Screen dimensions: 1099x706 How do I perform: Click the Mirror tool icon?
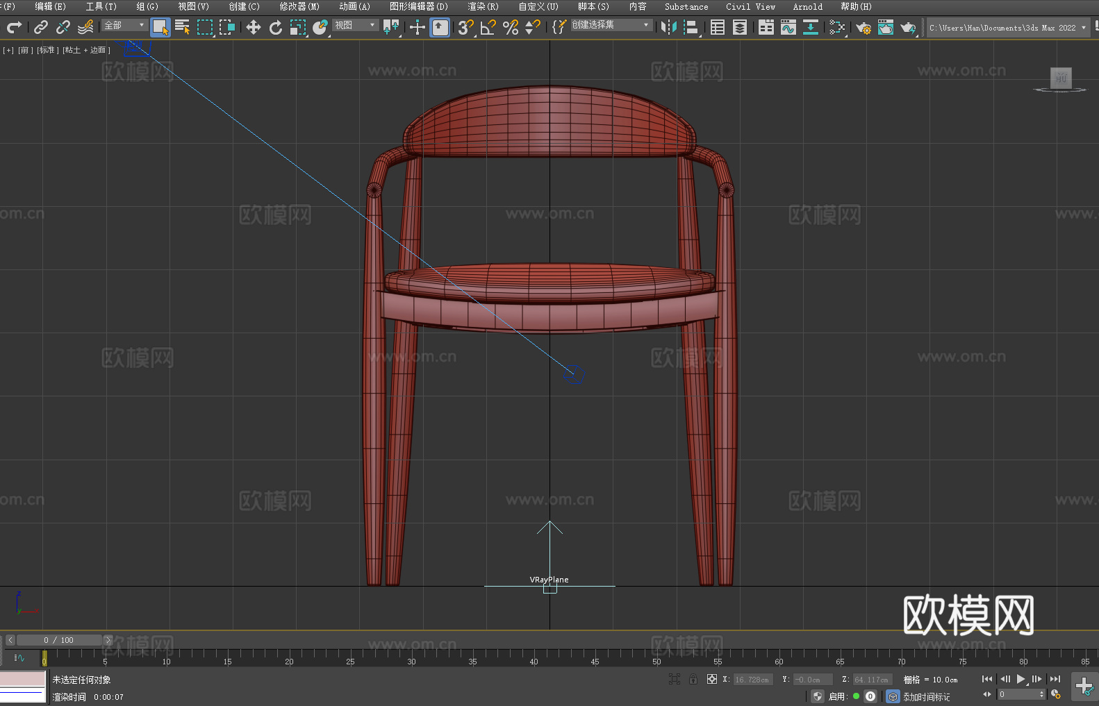click(x=669, y=27)
